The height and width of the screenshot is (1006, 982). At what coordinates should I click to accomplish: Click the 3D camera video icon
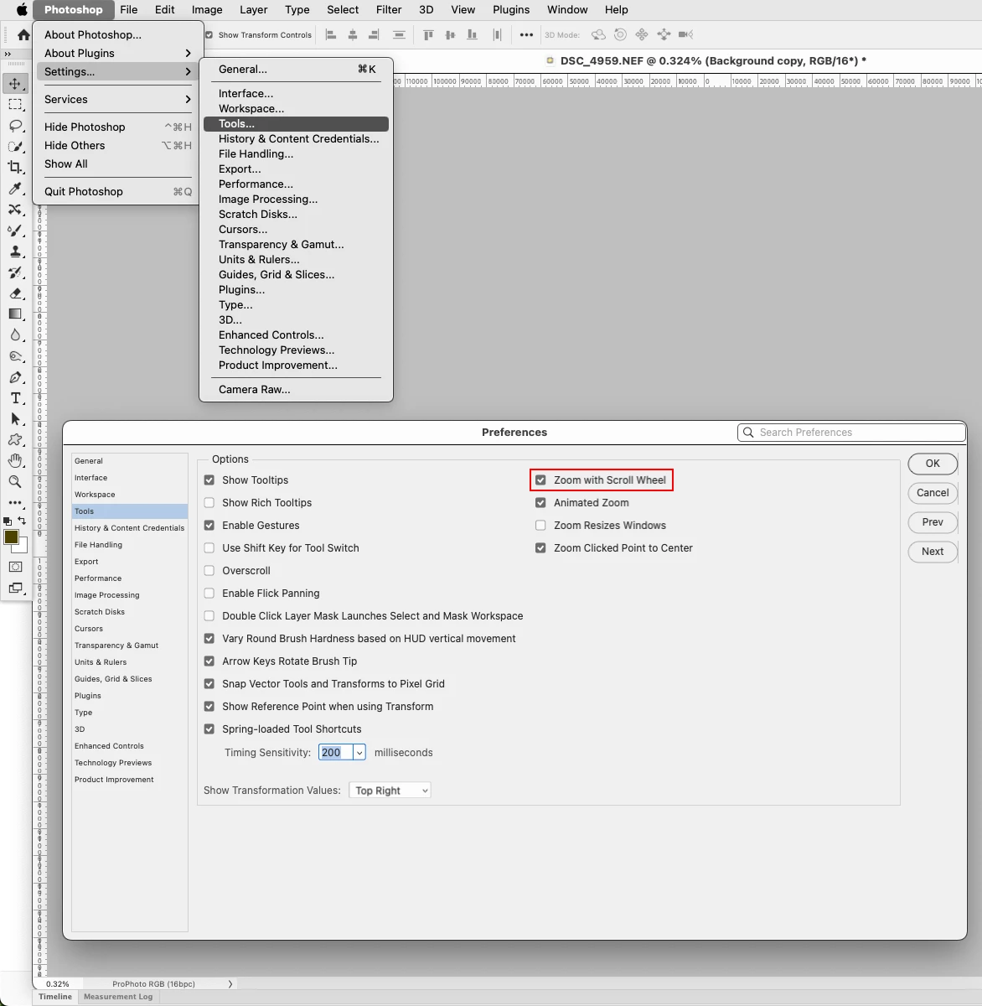click(685, 34)
